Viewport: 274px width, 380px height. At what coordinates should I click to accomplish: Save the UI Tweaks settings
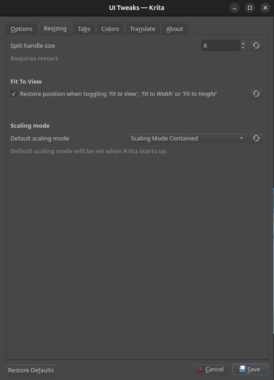click(250, 369)
